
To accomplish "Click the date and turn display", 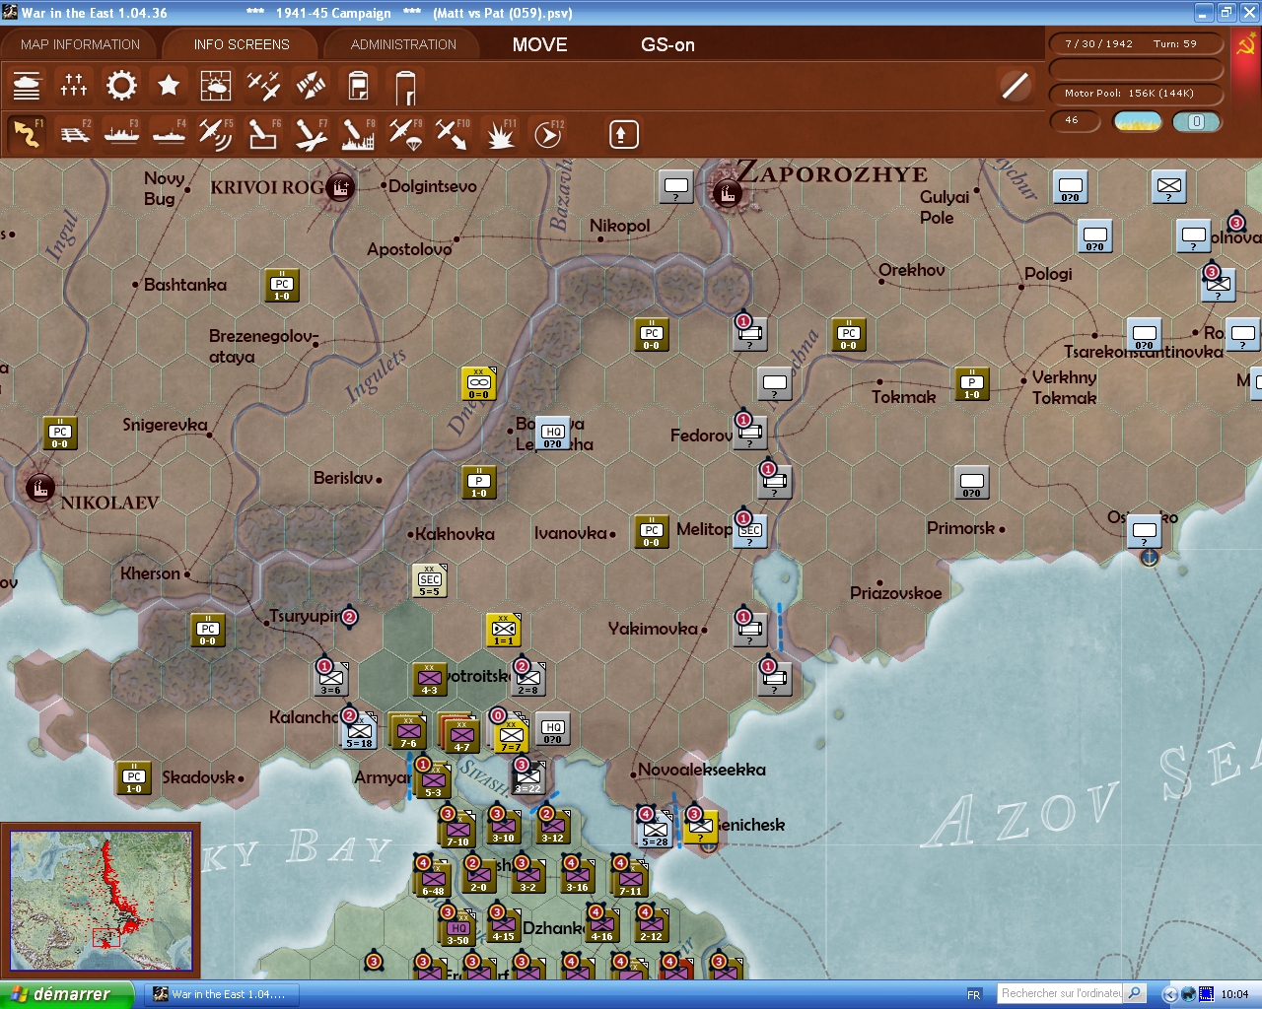I will [x=1136, y=43].
